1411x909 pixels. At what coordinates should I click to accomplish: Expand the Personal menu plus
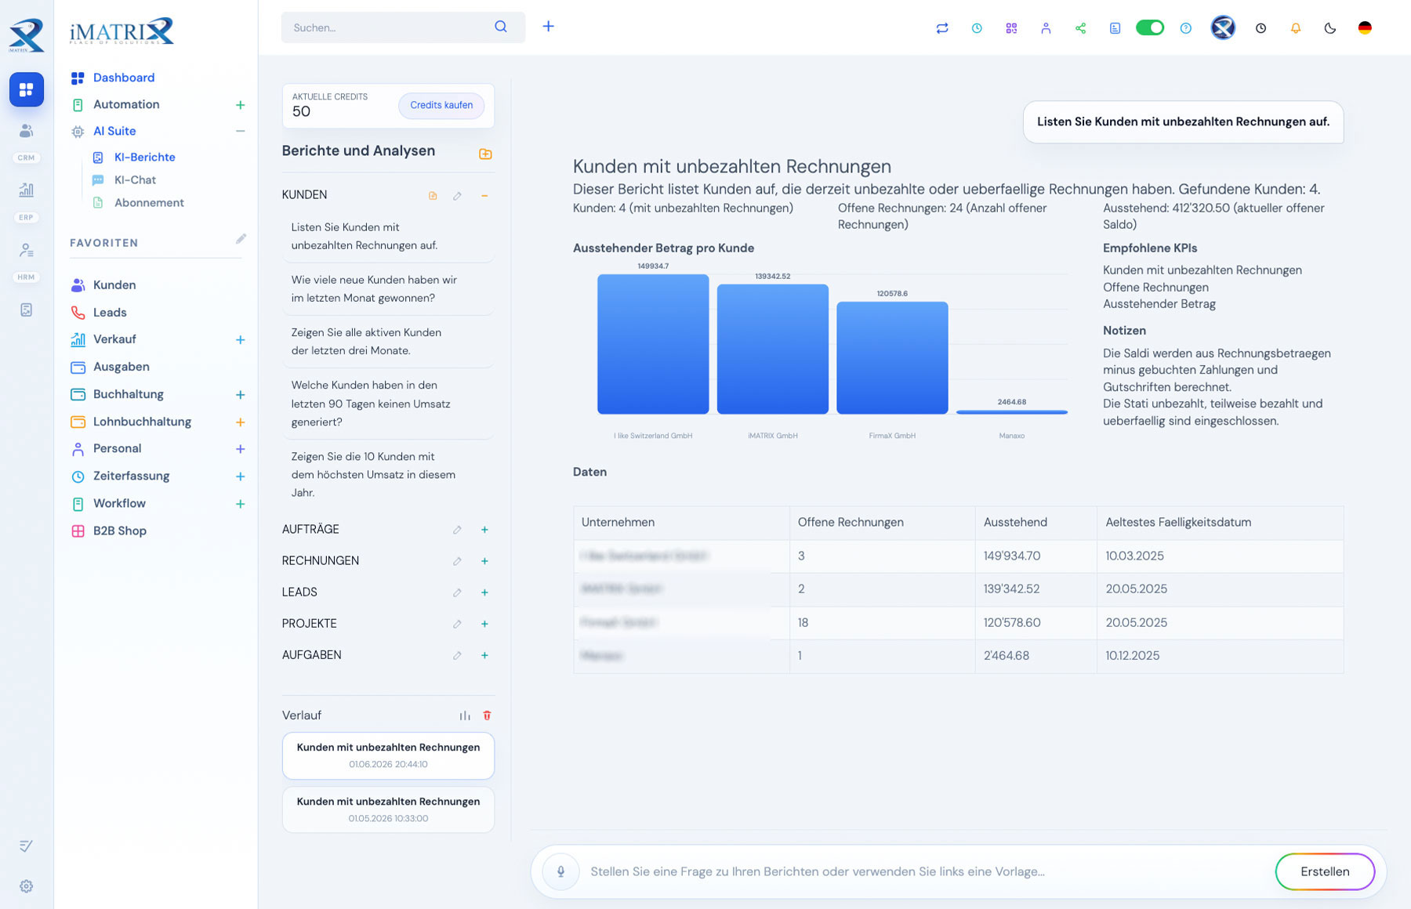click(241, 449)
